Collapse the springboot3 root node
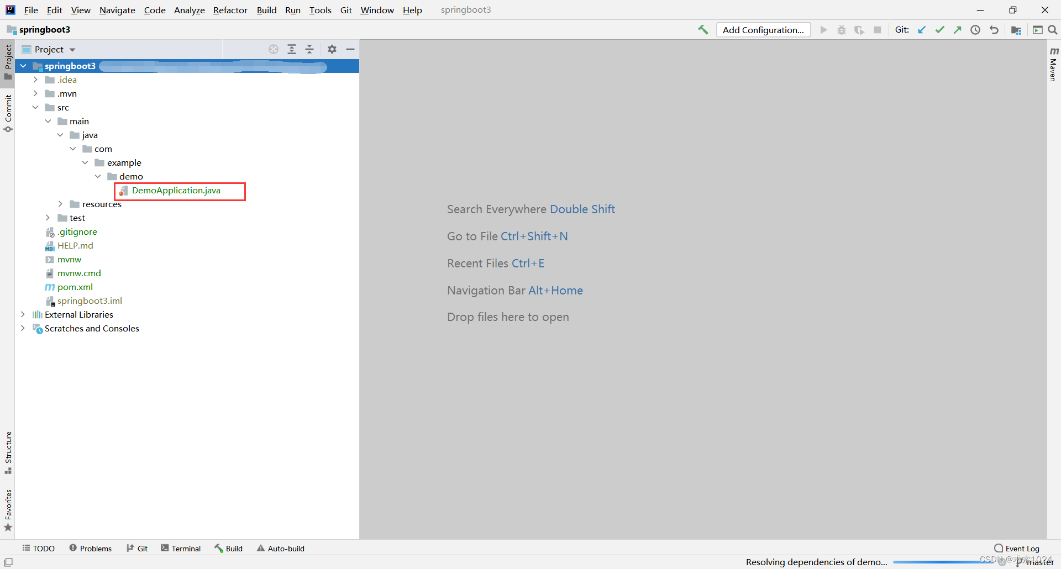The image size is (1061, 569). pos(23,66)
